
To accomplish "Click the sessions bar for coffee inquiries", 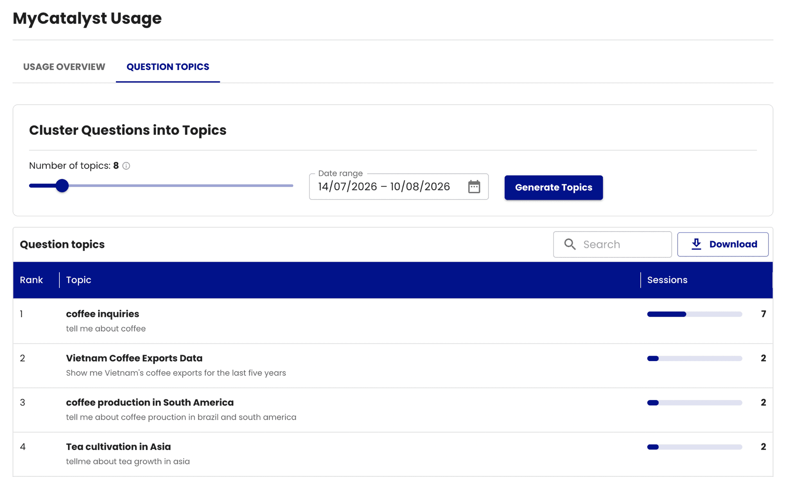I will pos(694,314).
